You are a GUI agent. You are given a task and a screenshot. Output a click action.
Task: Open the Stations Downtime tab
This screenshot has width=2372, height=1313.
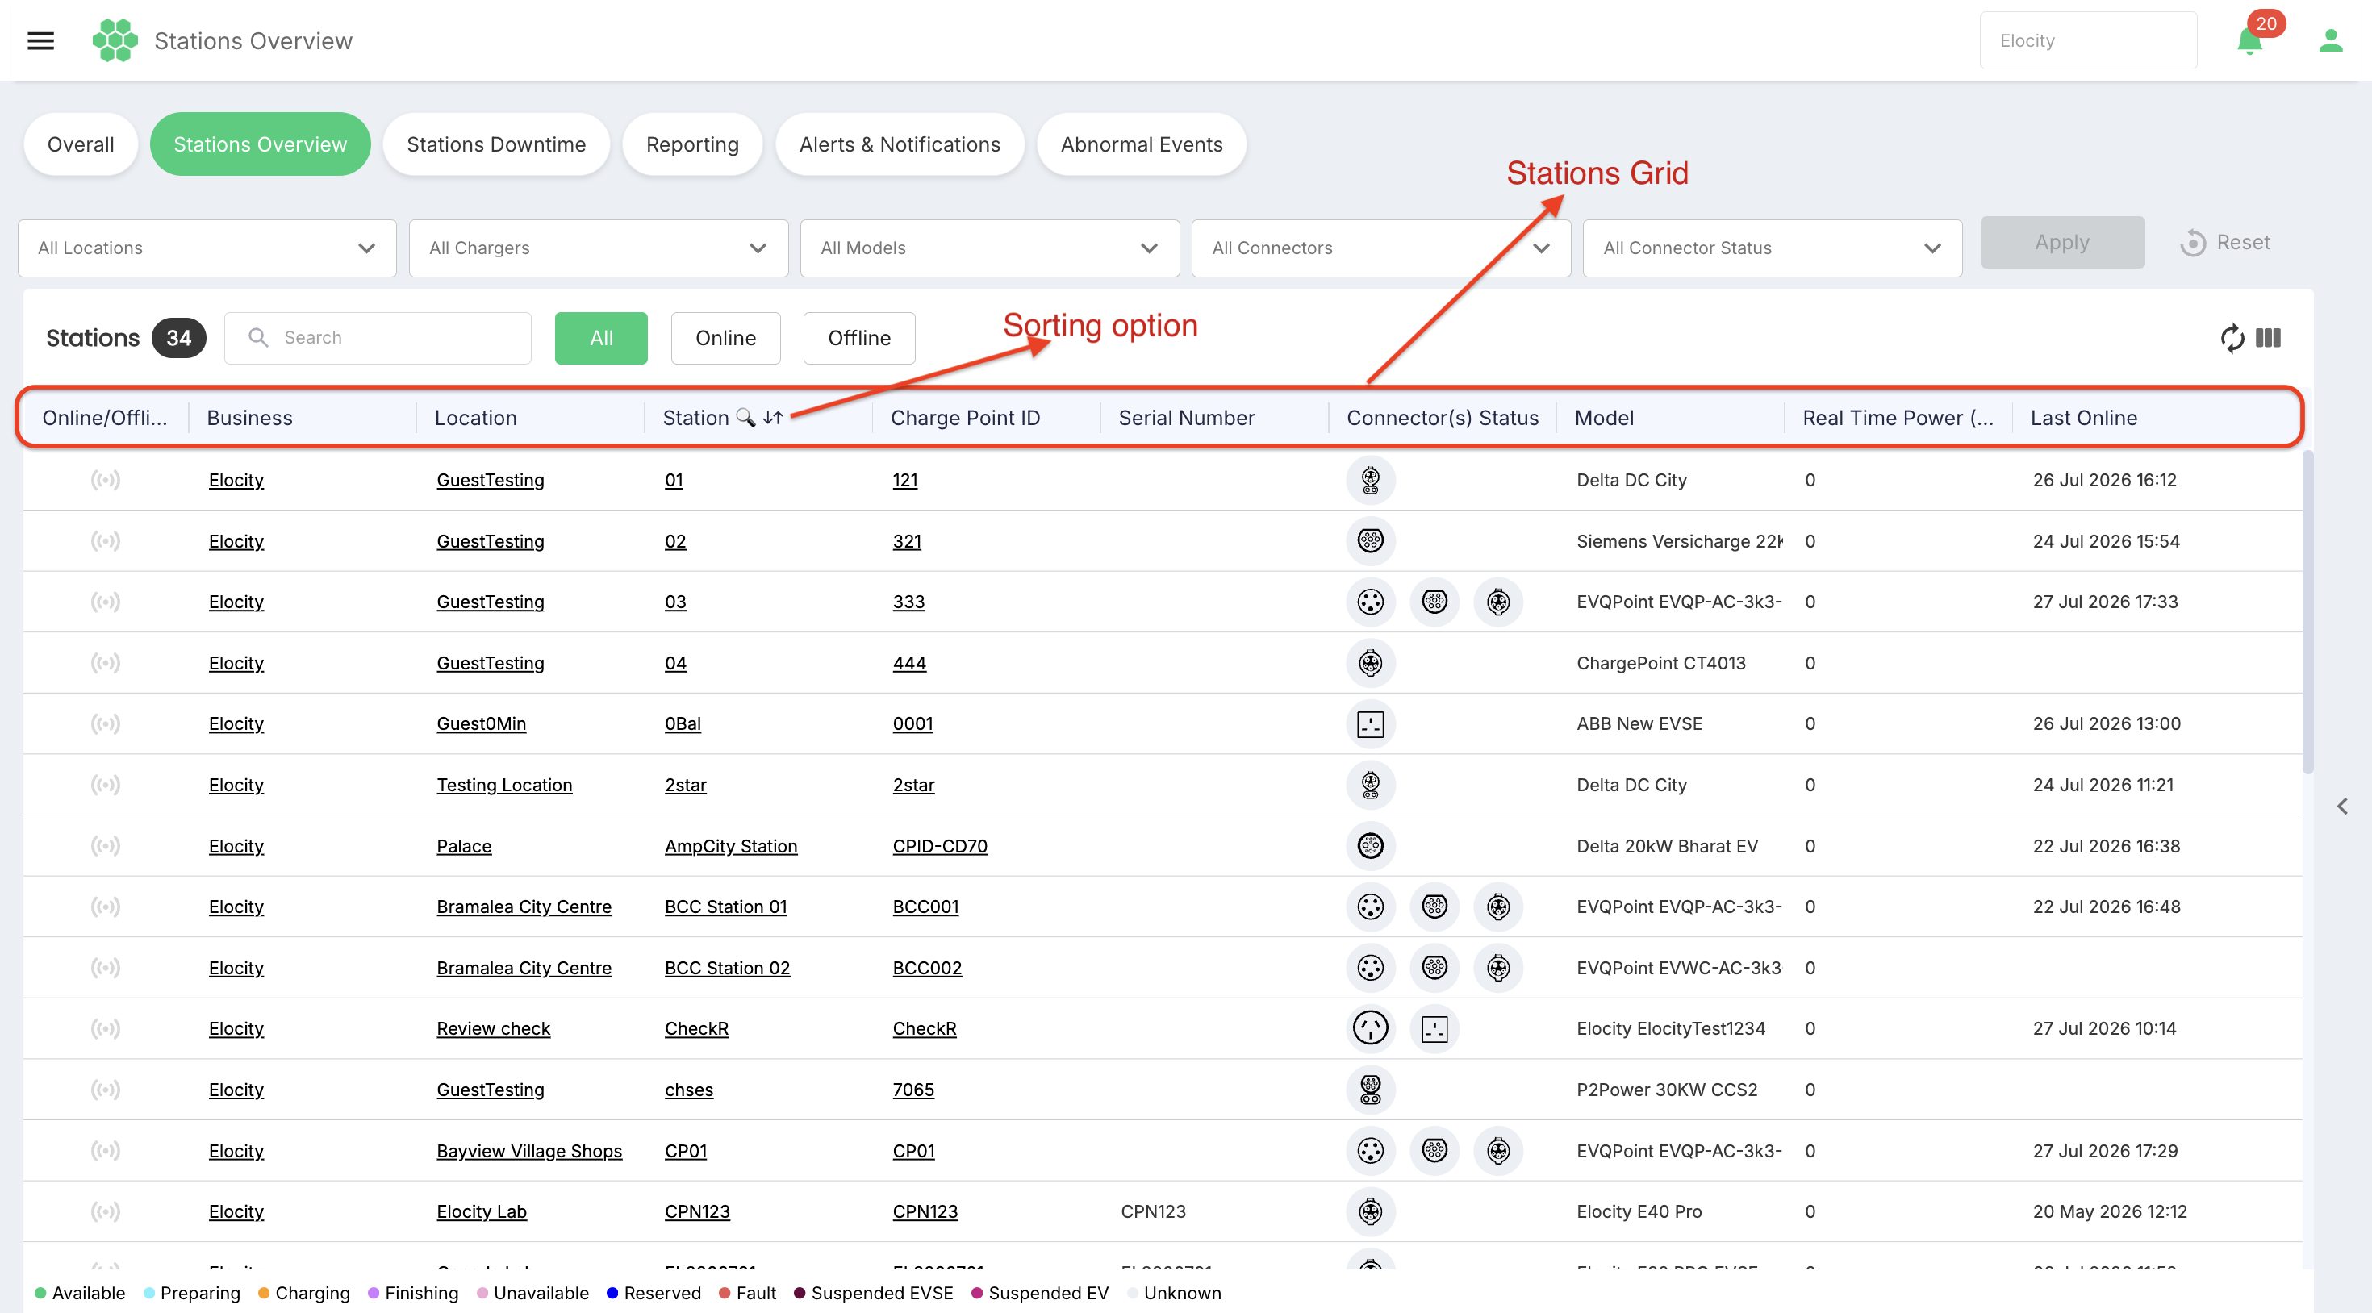[x=496, y=144]
